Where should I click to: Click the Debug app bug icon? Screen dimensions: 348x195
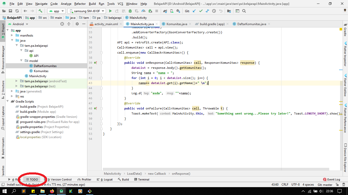(130, 11)
